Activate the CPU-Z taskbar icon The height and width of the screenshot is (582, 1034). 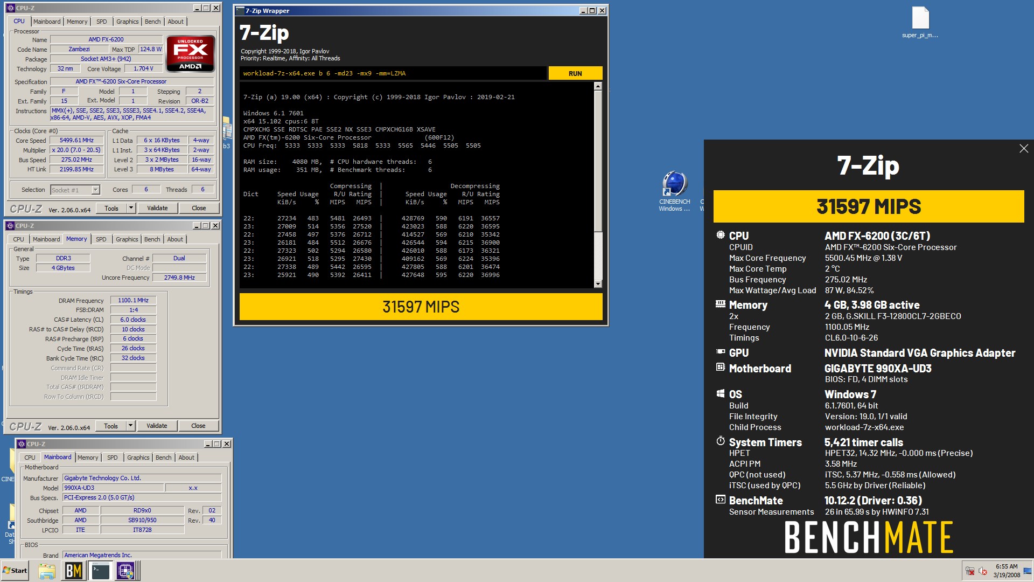pyautogui.click(x=126, y=571)
